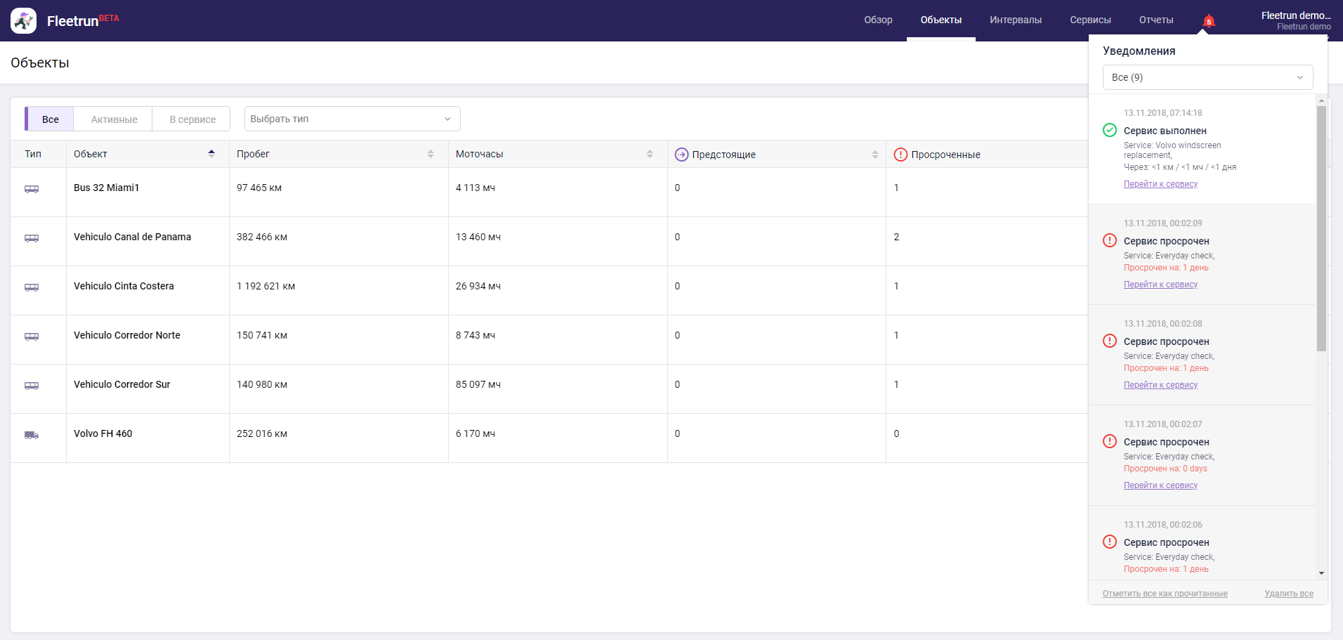1343x640 pixels.
Task: Open the notifications bell icon
Action: (x=1208, y=20)
